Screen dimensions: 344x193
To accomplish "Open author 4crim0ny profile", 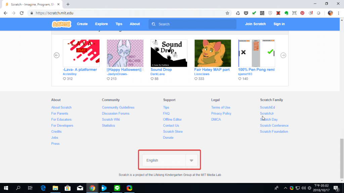I will click(x=70, y=74).
